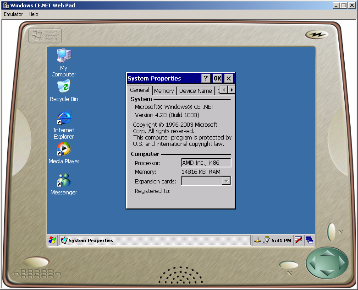Click the input panel pen tray icon
This screenshot has height=290, width=358.
pos(298,240)
